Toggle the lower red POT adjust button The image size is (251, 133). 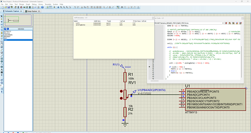tap(121, 98)
